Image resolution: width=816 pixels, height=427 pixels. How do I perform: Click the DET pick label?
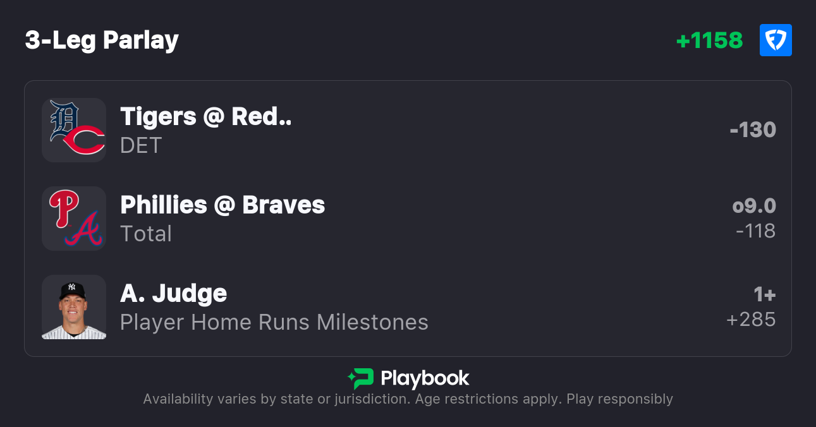coord(141,146)
